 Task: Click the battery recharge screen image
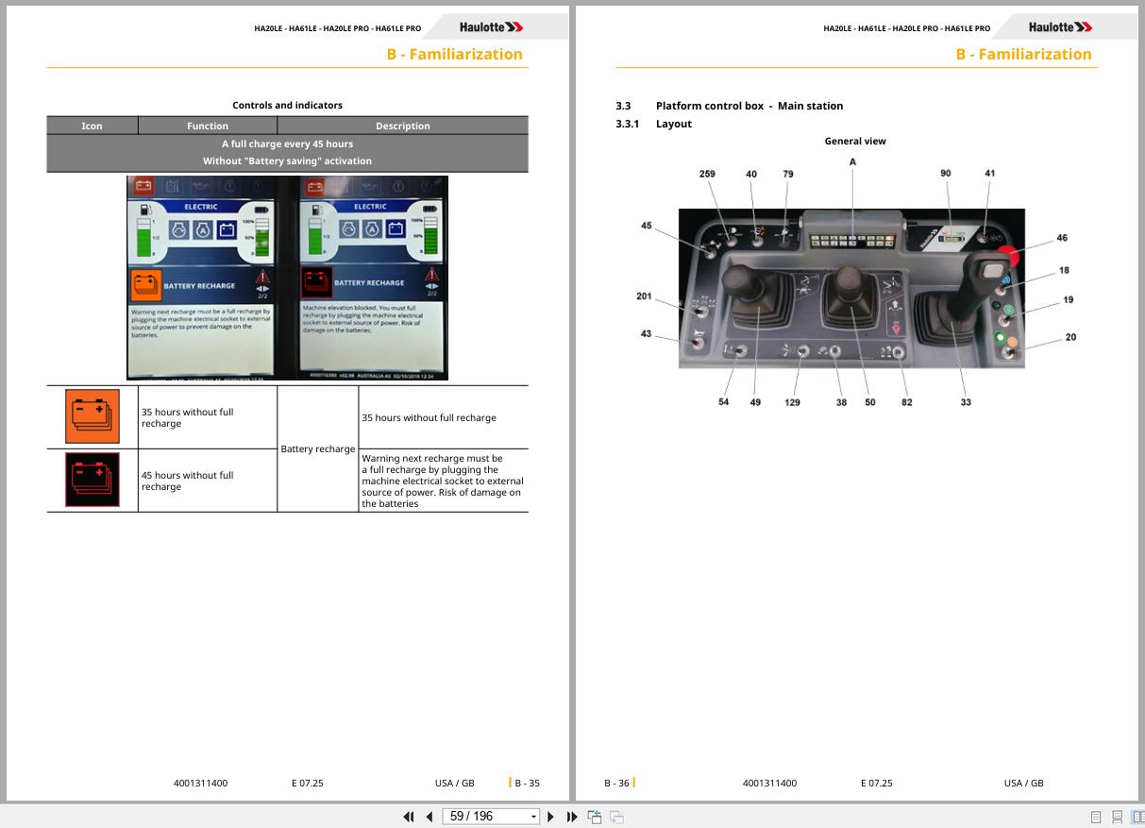(288, 278)
